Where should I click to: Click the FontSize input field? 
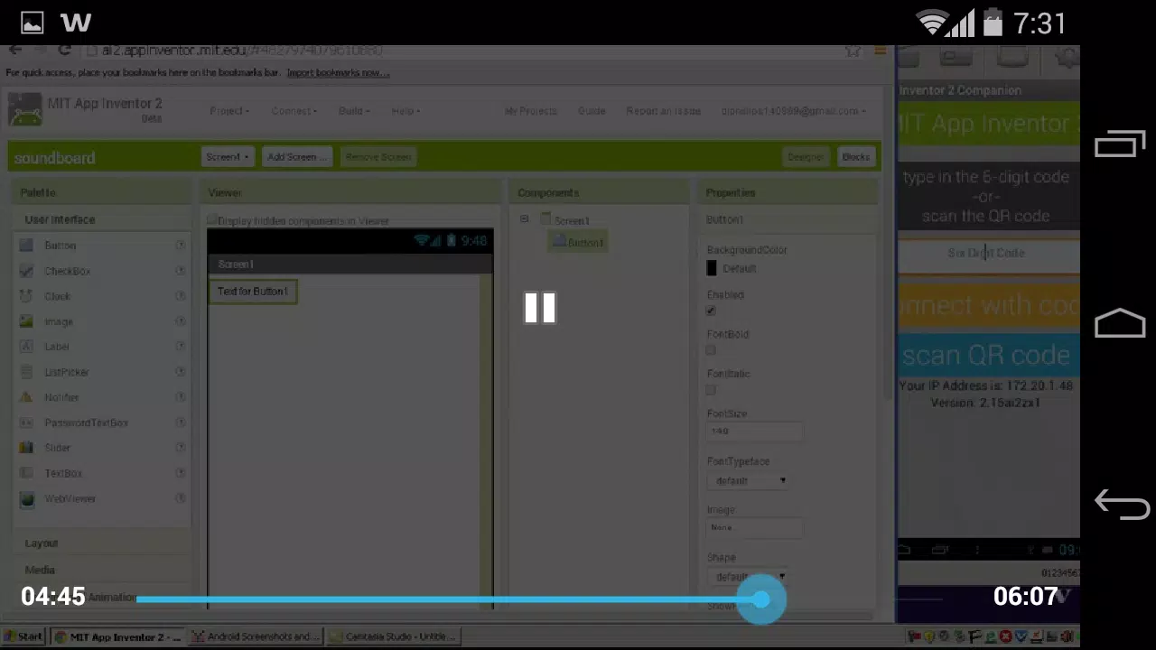(x=754, y=432)
